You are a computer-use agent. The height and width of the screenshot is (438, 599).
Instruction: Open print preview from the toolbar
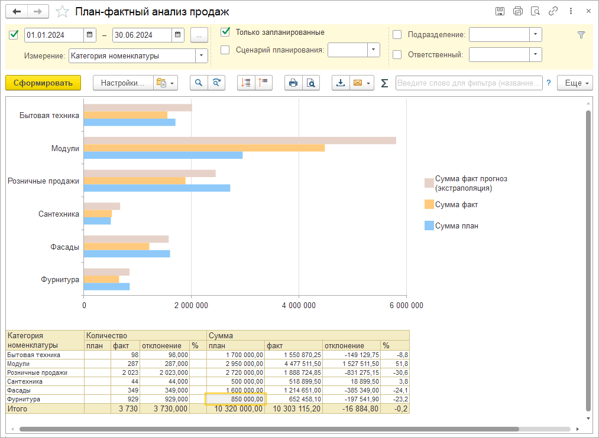click(310, 83)
